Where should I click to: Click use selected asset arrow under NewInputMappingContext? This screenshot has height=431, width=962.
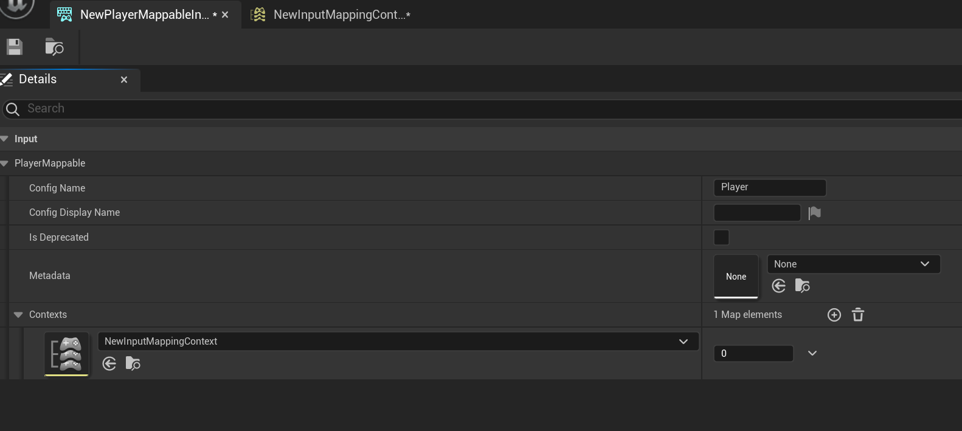(109, 364)
